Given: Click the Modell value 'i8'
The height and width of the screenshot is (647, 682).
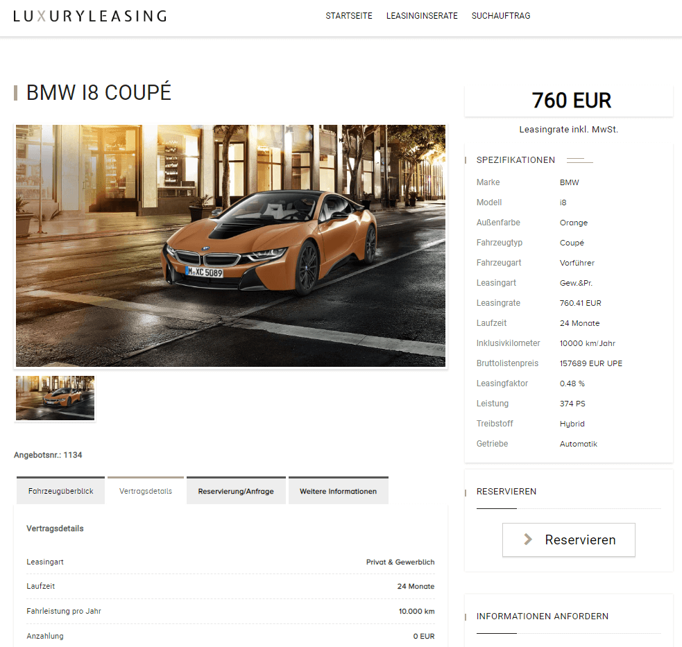Looking at the screenshot, I should coord(563,202).
